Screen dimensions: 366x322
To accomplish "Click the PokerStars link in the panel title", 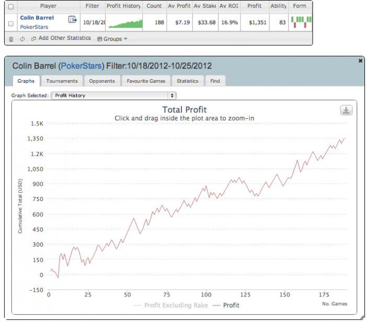I will tap(81, 66).
